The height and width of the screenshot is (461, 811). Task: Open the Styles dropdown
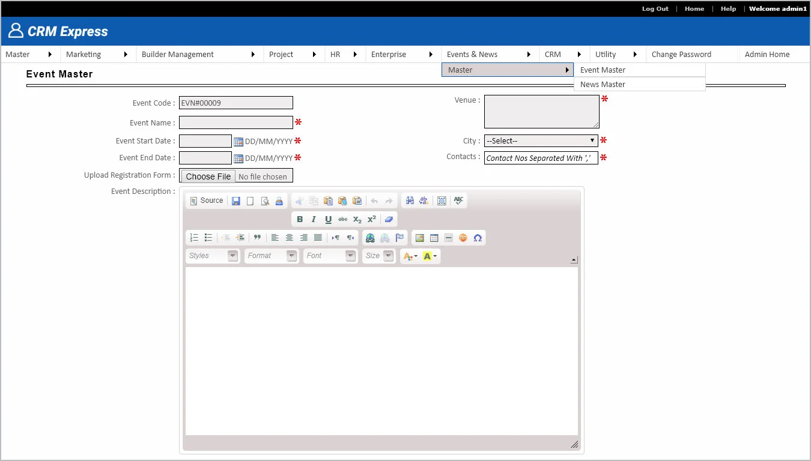[213, 256]
